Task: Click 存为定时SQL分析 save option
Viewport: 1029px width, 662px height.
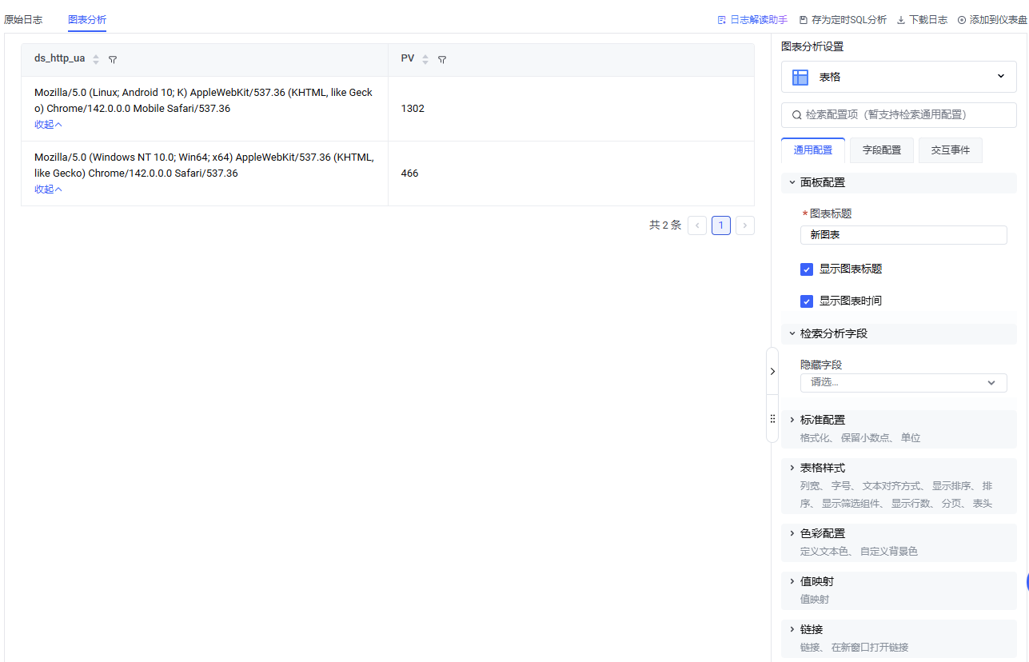Action: 843,20
